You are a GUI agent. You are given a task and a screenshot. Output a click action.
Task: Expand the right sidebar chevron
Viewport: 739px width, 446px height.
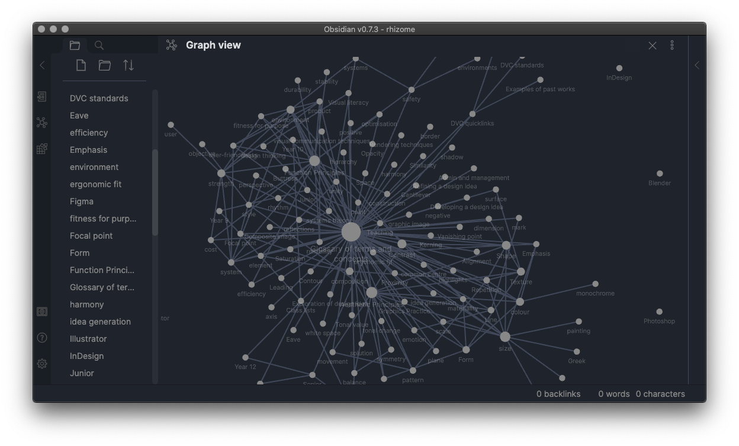(697, 65)
